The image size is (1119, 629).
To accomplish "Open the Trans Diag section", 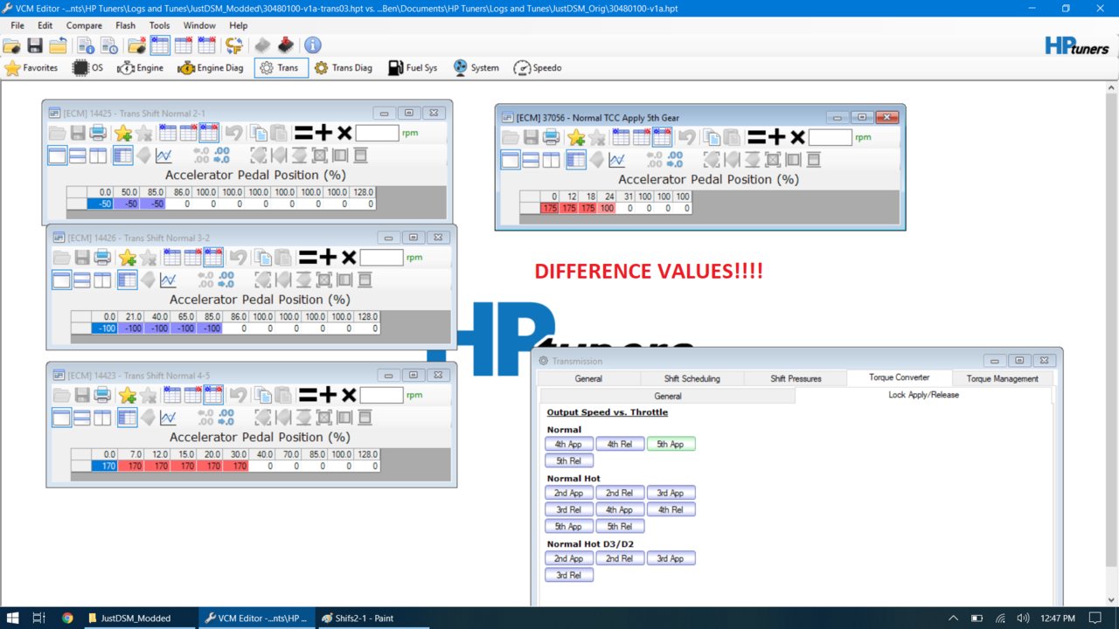I will coord(344,67).
